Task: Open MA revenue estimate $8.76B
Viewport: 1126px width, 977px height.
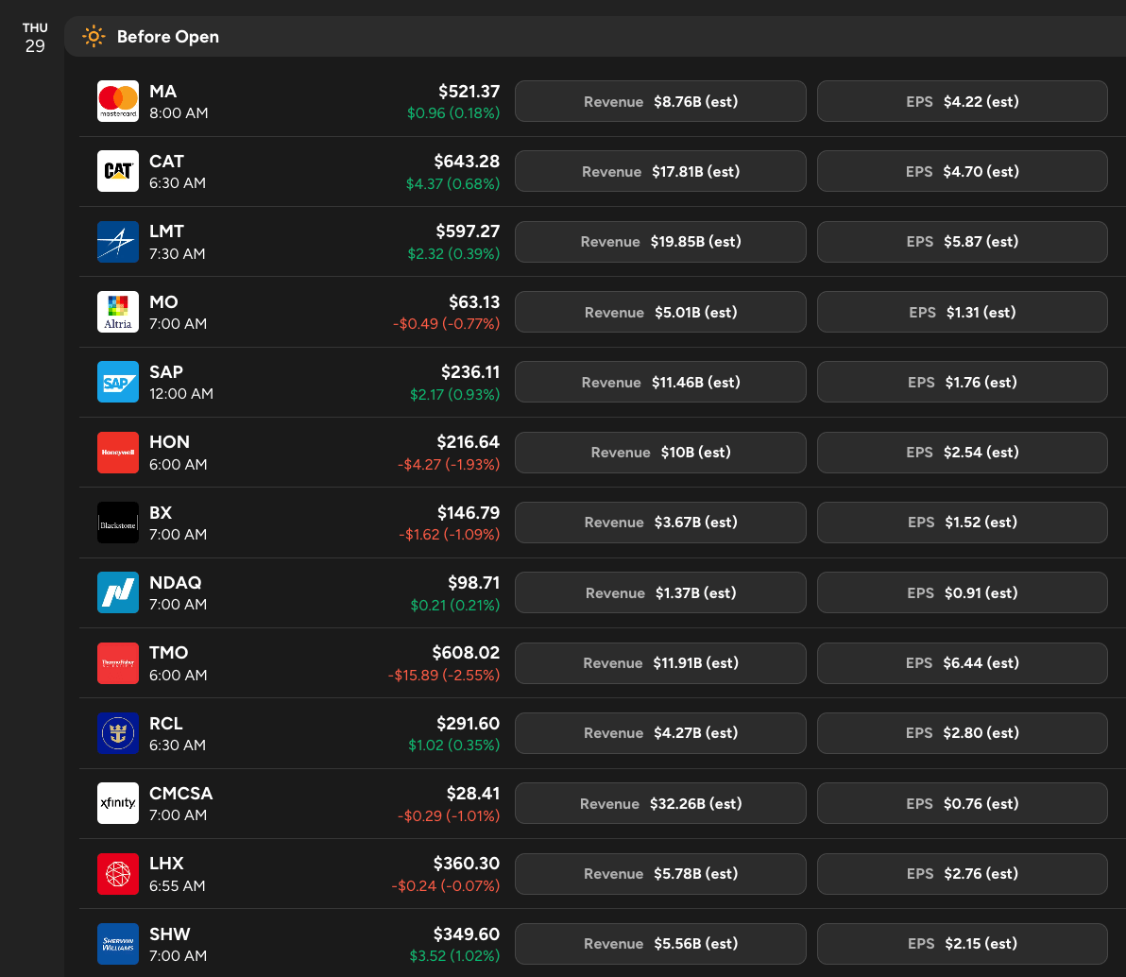Action: tap(660, 101)
